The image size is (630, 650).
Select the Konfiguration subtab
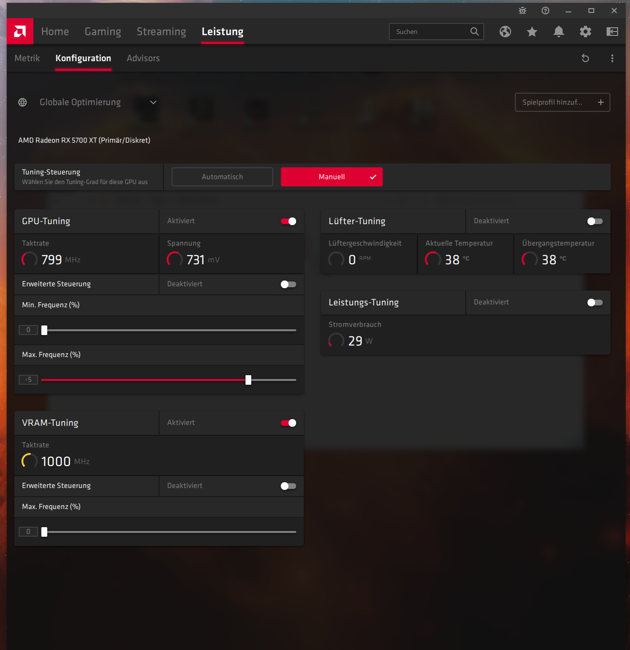coord(83,58)
